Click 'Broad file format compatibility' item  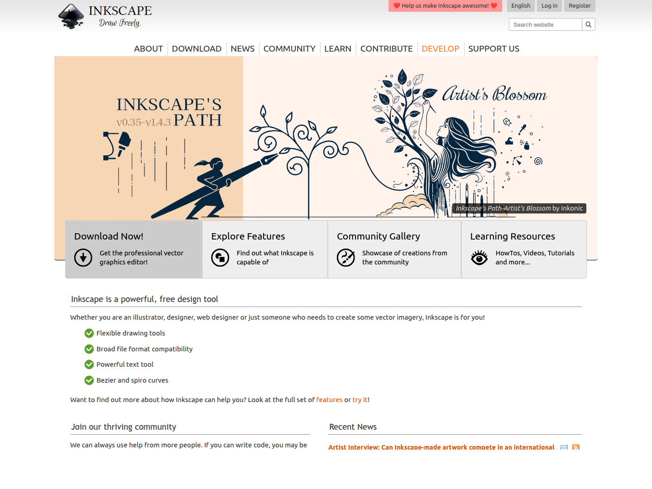144,349
